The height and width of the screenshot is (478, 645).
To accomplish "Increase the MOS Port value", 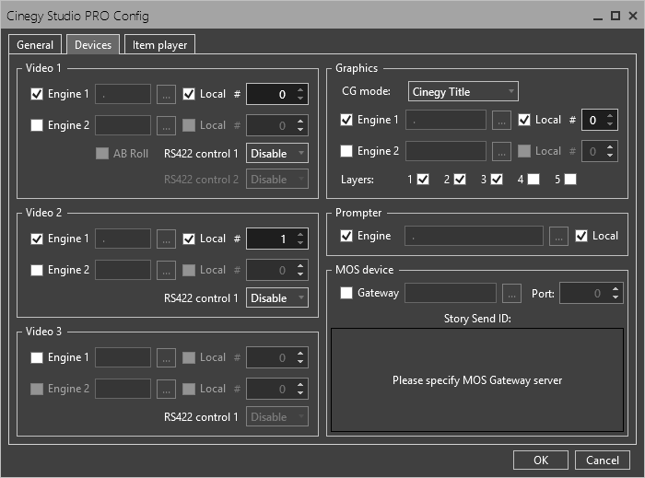I will pos(616,289).
